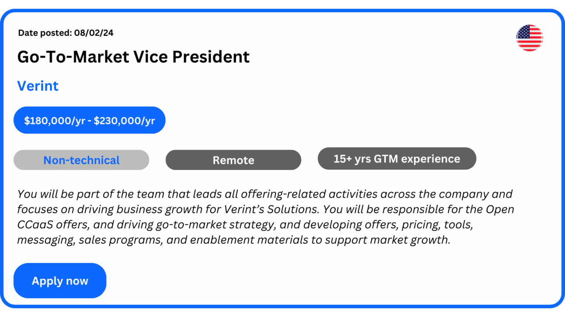Toggle the Remote tag
The height and width of the screenshot is (317, 565).
click(x=233, y=160)
